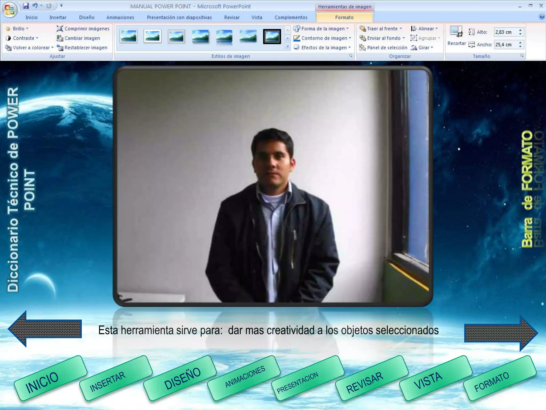Expand the picture styles gallery More arrow

[x=288, y=47]
